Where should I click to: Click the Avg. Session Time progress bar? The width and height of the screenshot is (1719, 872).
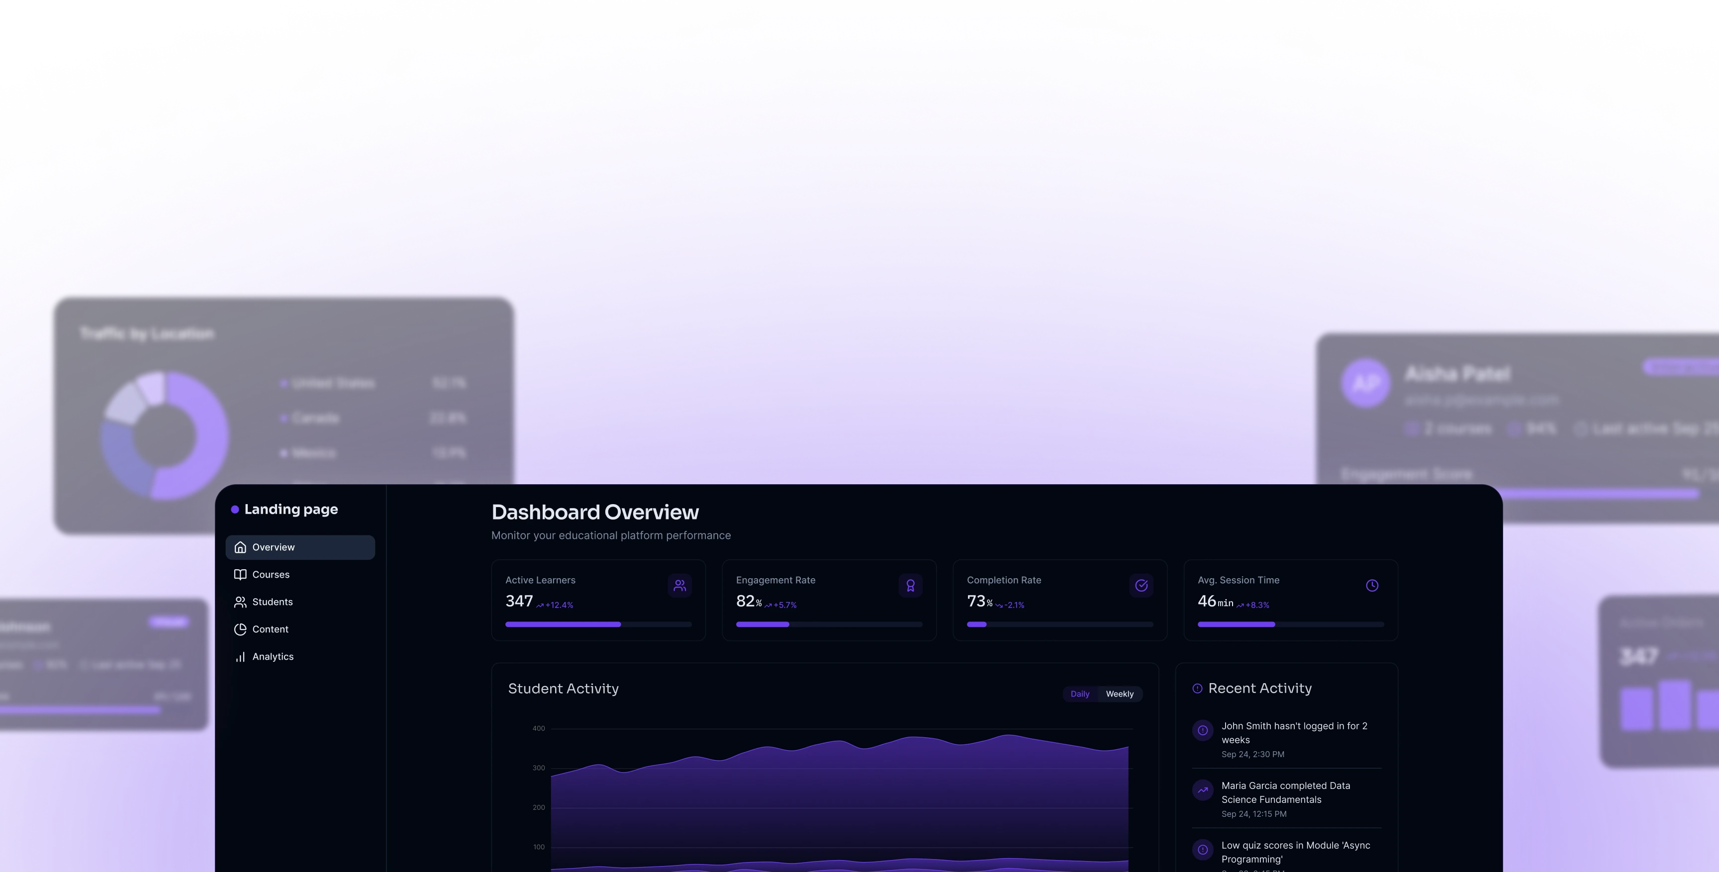(x=1291, y=624)
